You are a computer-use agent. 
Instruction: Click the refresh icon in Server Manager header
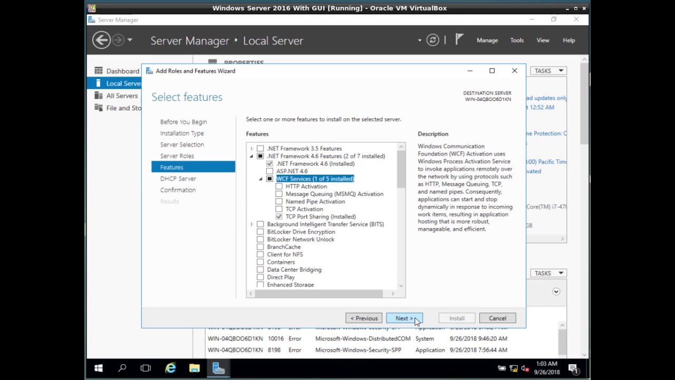tap(433, 40)
